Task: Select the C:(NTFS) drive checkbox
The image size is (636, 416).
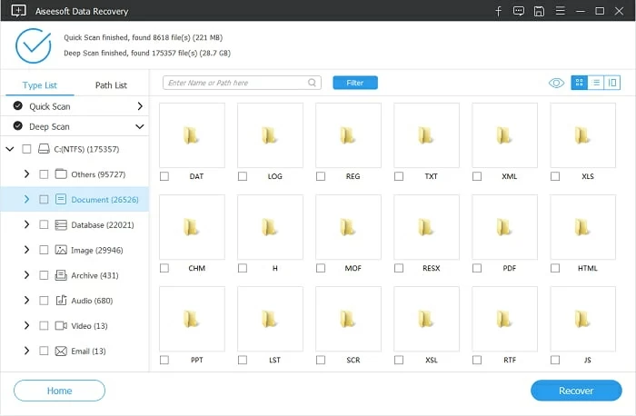Action: point(26,148)
